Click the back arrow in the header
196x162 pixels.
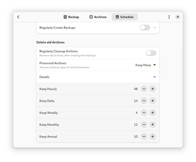coord(18,17)
